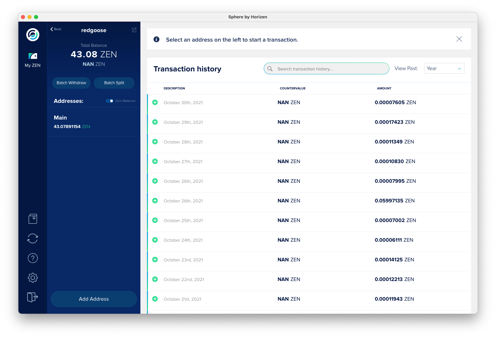Open the address book icon

[33, 219]
